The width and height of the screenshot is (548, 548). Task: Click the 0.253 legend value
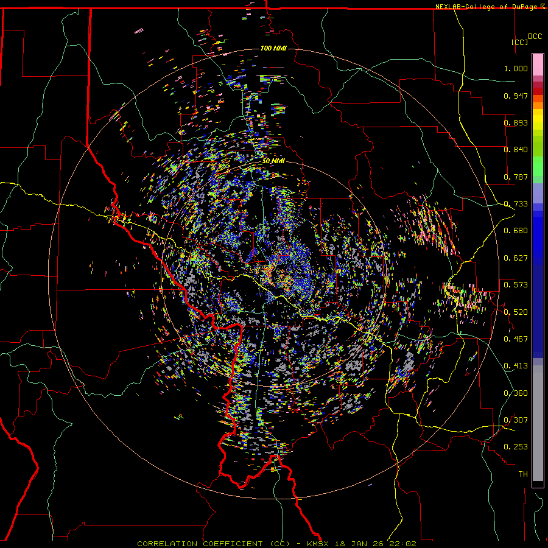click(x=516, y=447)
